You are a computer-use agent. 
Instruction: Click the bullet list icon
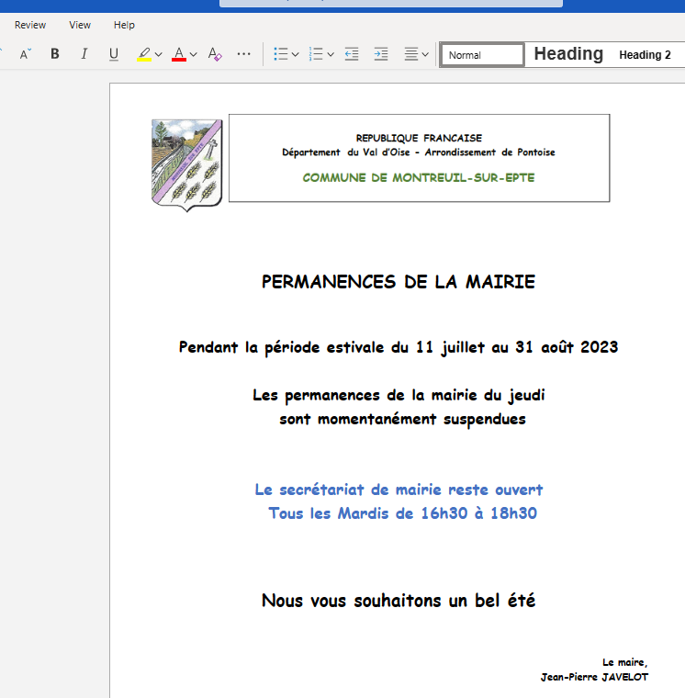pyautogui.click(x=280, y=54)
